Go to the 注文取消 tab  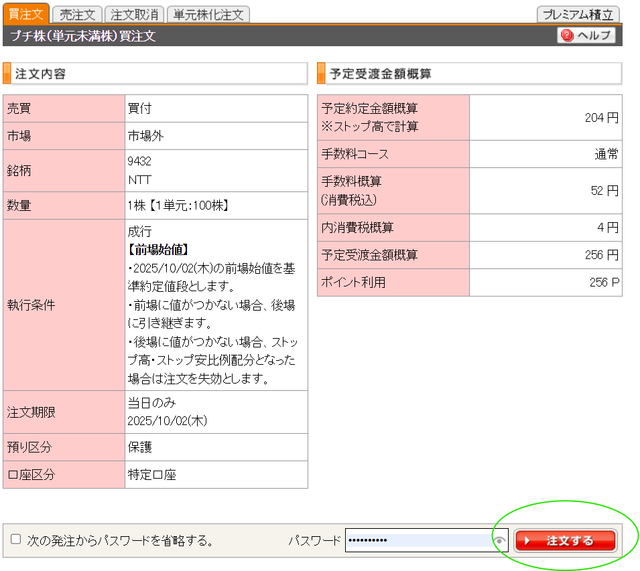click(x=134, y=14)
